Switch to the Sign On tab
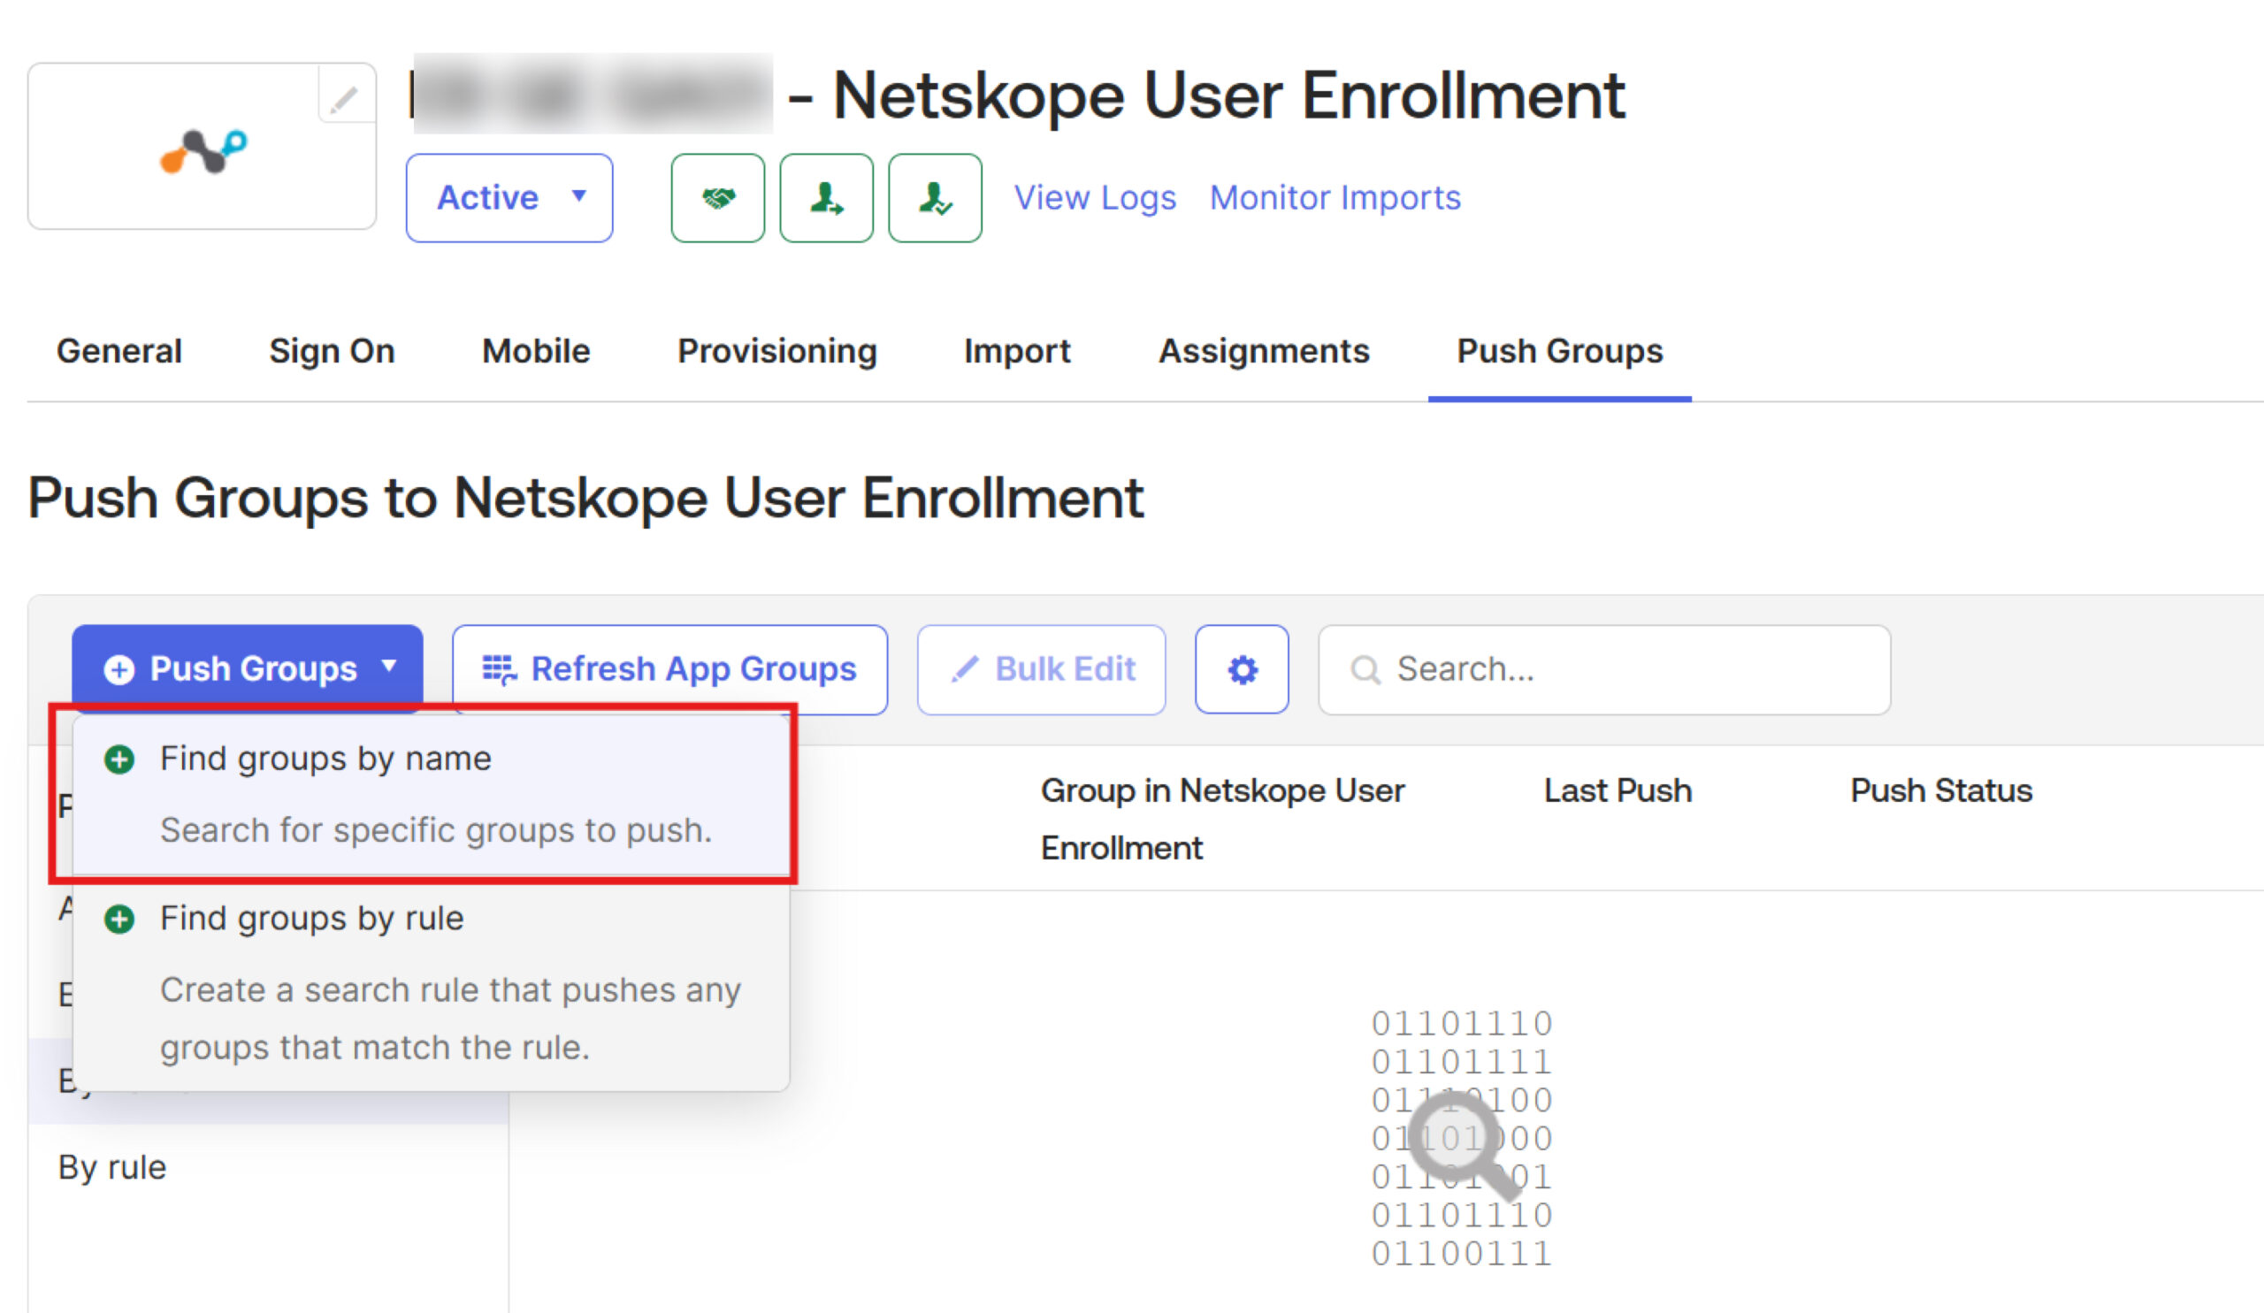 [333, 351]
